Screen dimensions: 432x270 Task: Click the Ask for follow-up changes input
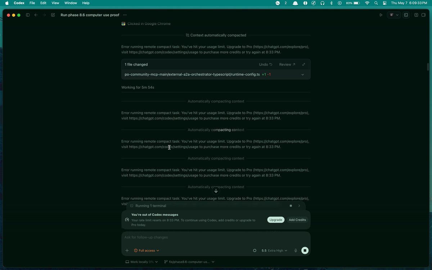click(216, 238)
